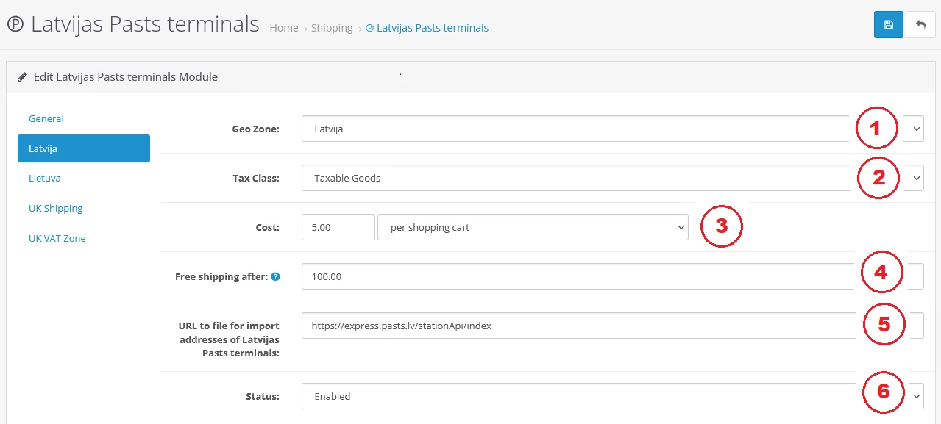
Task: Expand the Tax Class dropdown
Action: (574, 178)
